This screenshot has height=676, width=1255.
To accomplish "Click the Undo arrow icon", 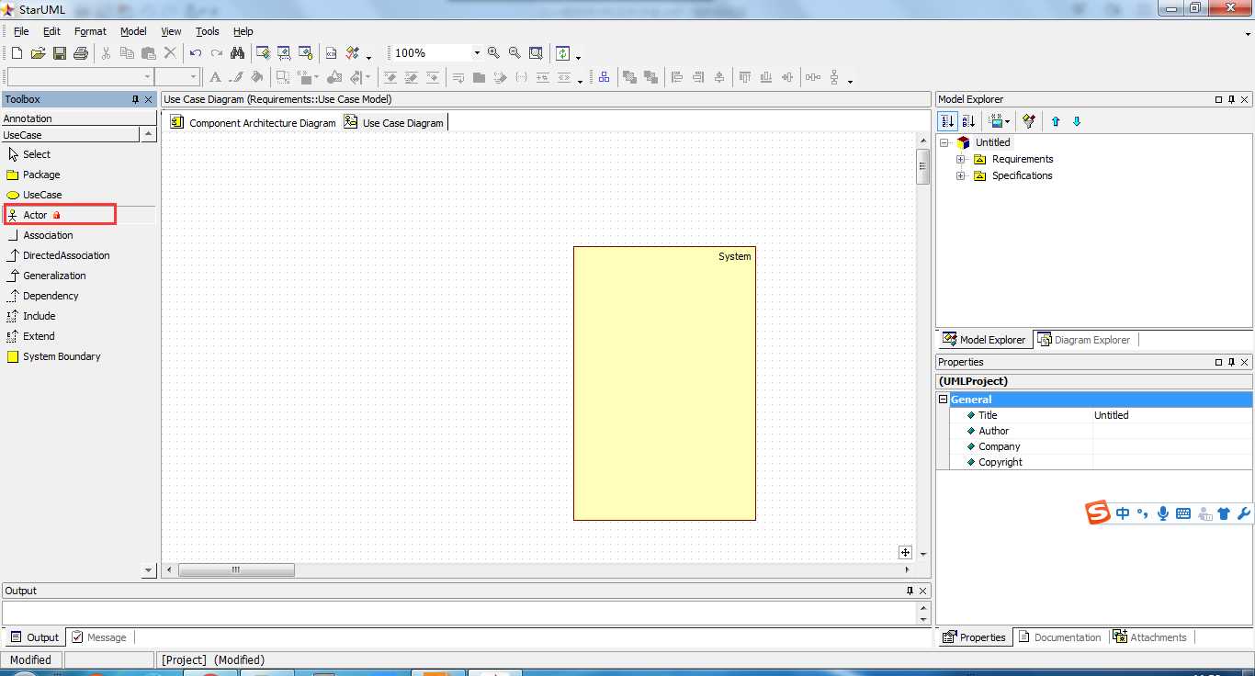I will (195, 53).
